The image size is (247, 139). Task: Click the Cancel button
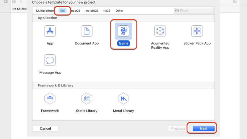(x=45, y=128)
